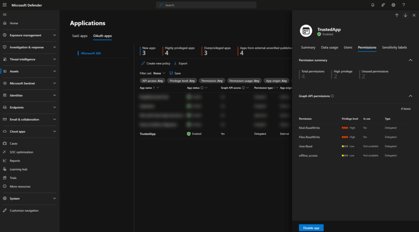Switch to SaaS apps tab

pyautogui.click(x=80, y=36)
